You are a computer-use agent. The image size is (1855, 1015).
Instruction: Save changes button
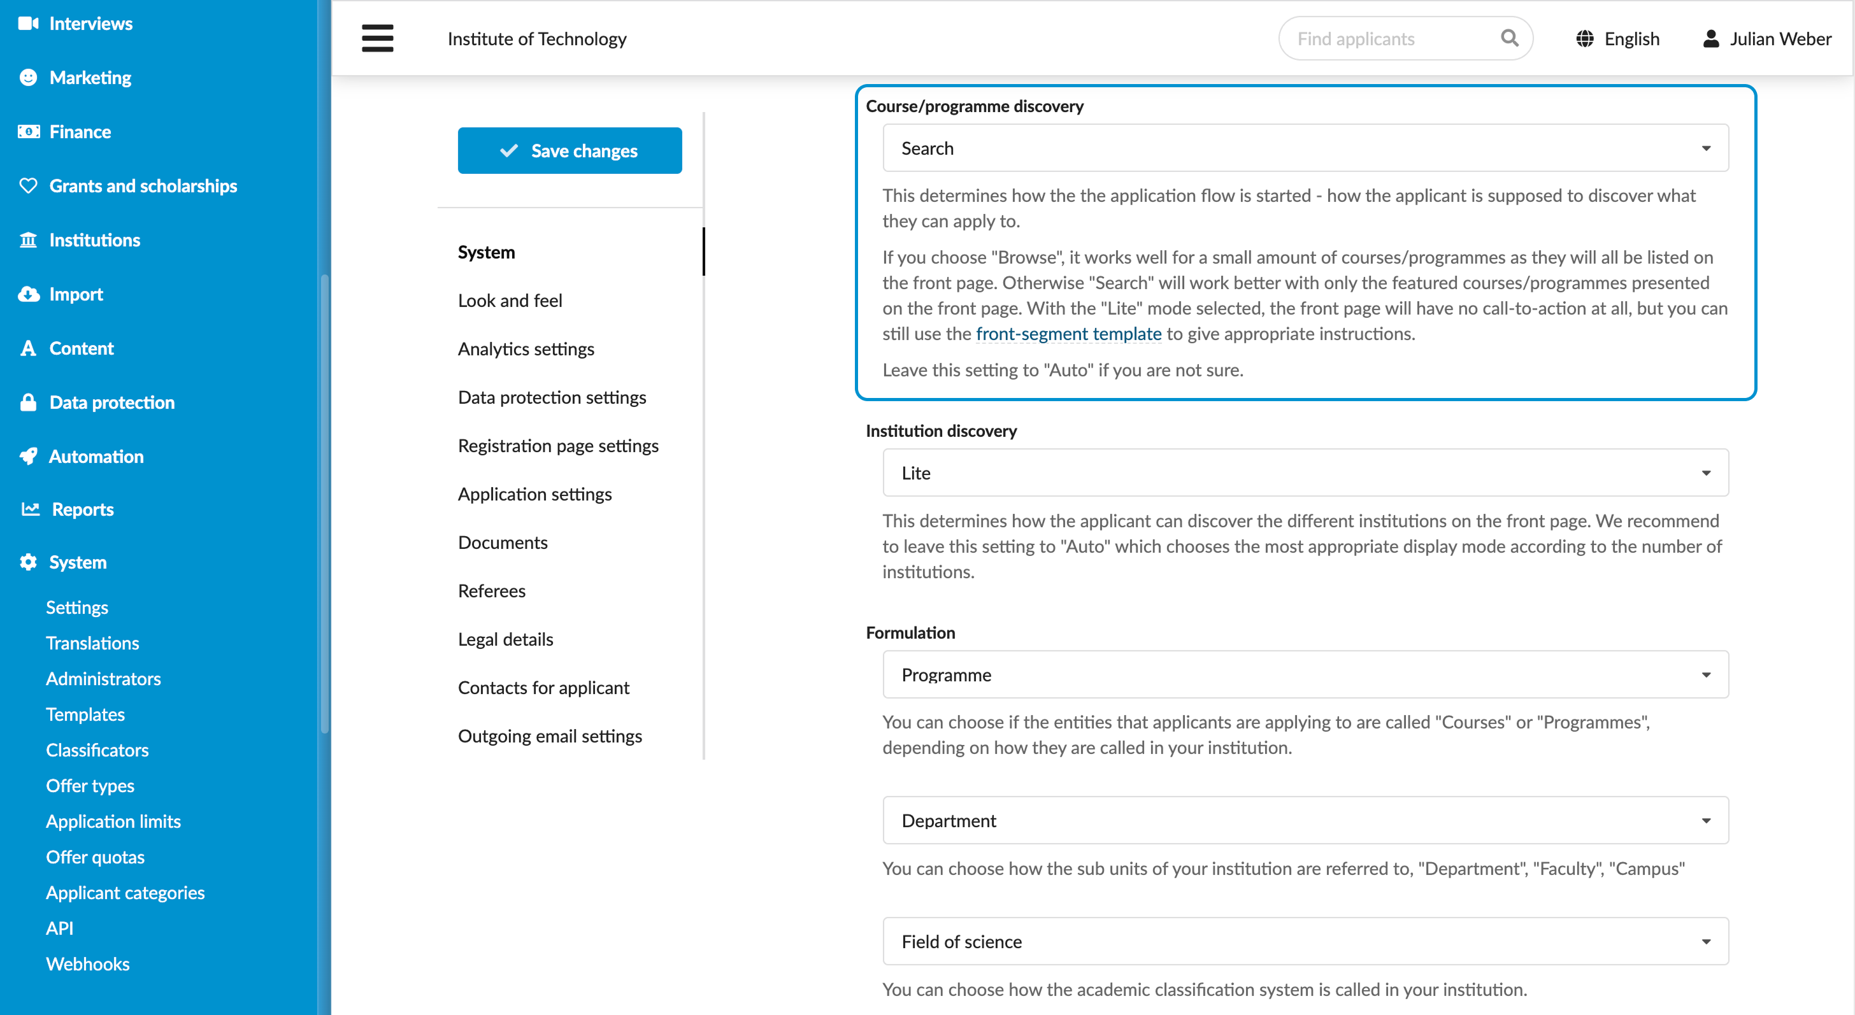point(569,150)
